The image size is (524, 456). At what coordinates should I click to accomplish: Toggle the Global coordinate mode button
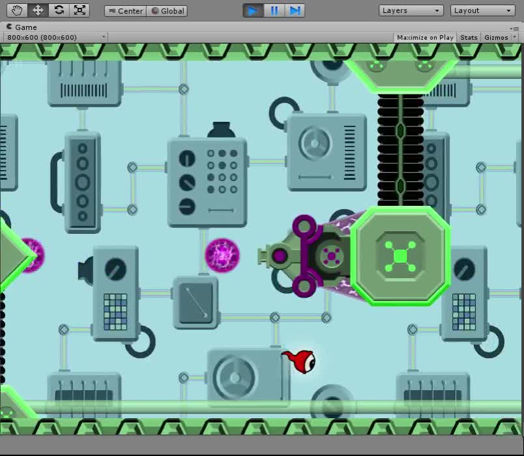click(x=167, y=10)
